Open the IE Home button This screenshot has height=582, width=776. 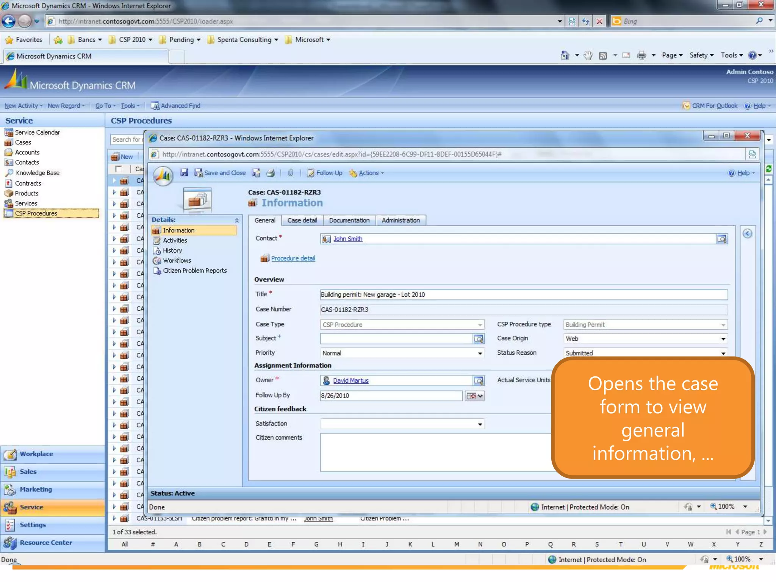[x=565, y=55]
